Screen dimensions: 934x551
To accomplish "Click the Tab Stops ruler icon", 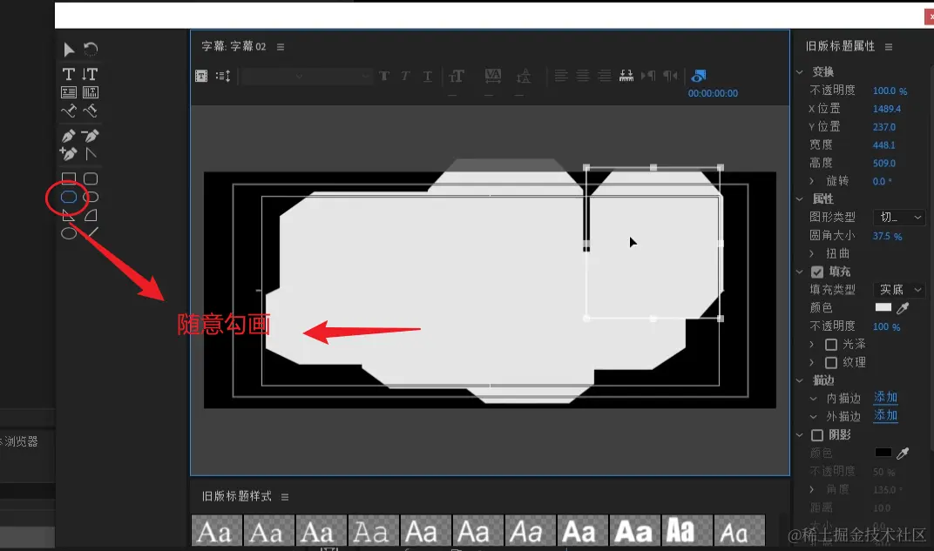I will point(626,76).
